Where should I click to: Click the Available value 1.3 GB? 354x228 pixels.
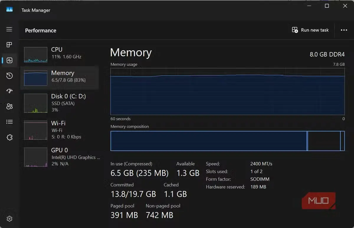tap(188, 173)
